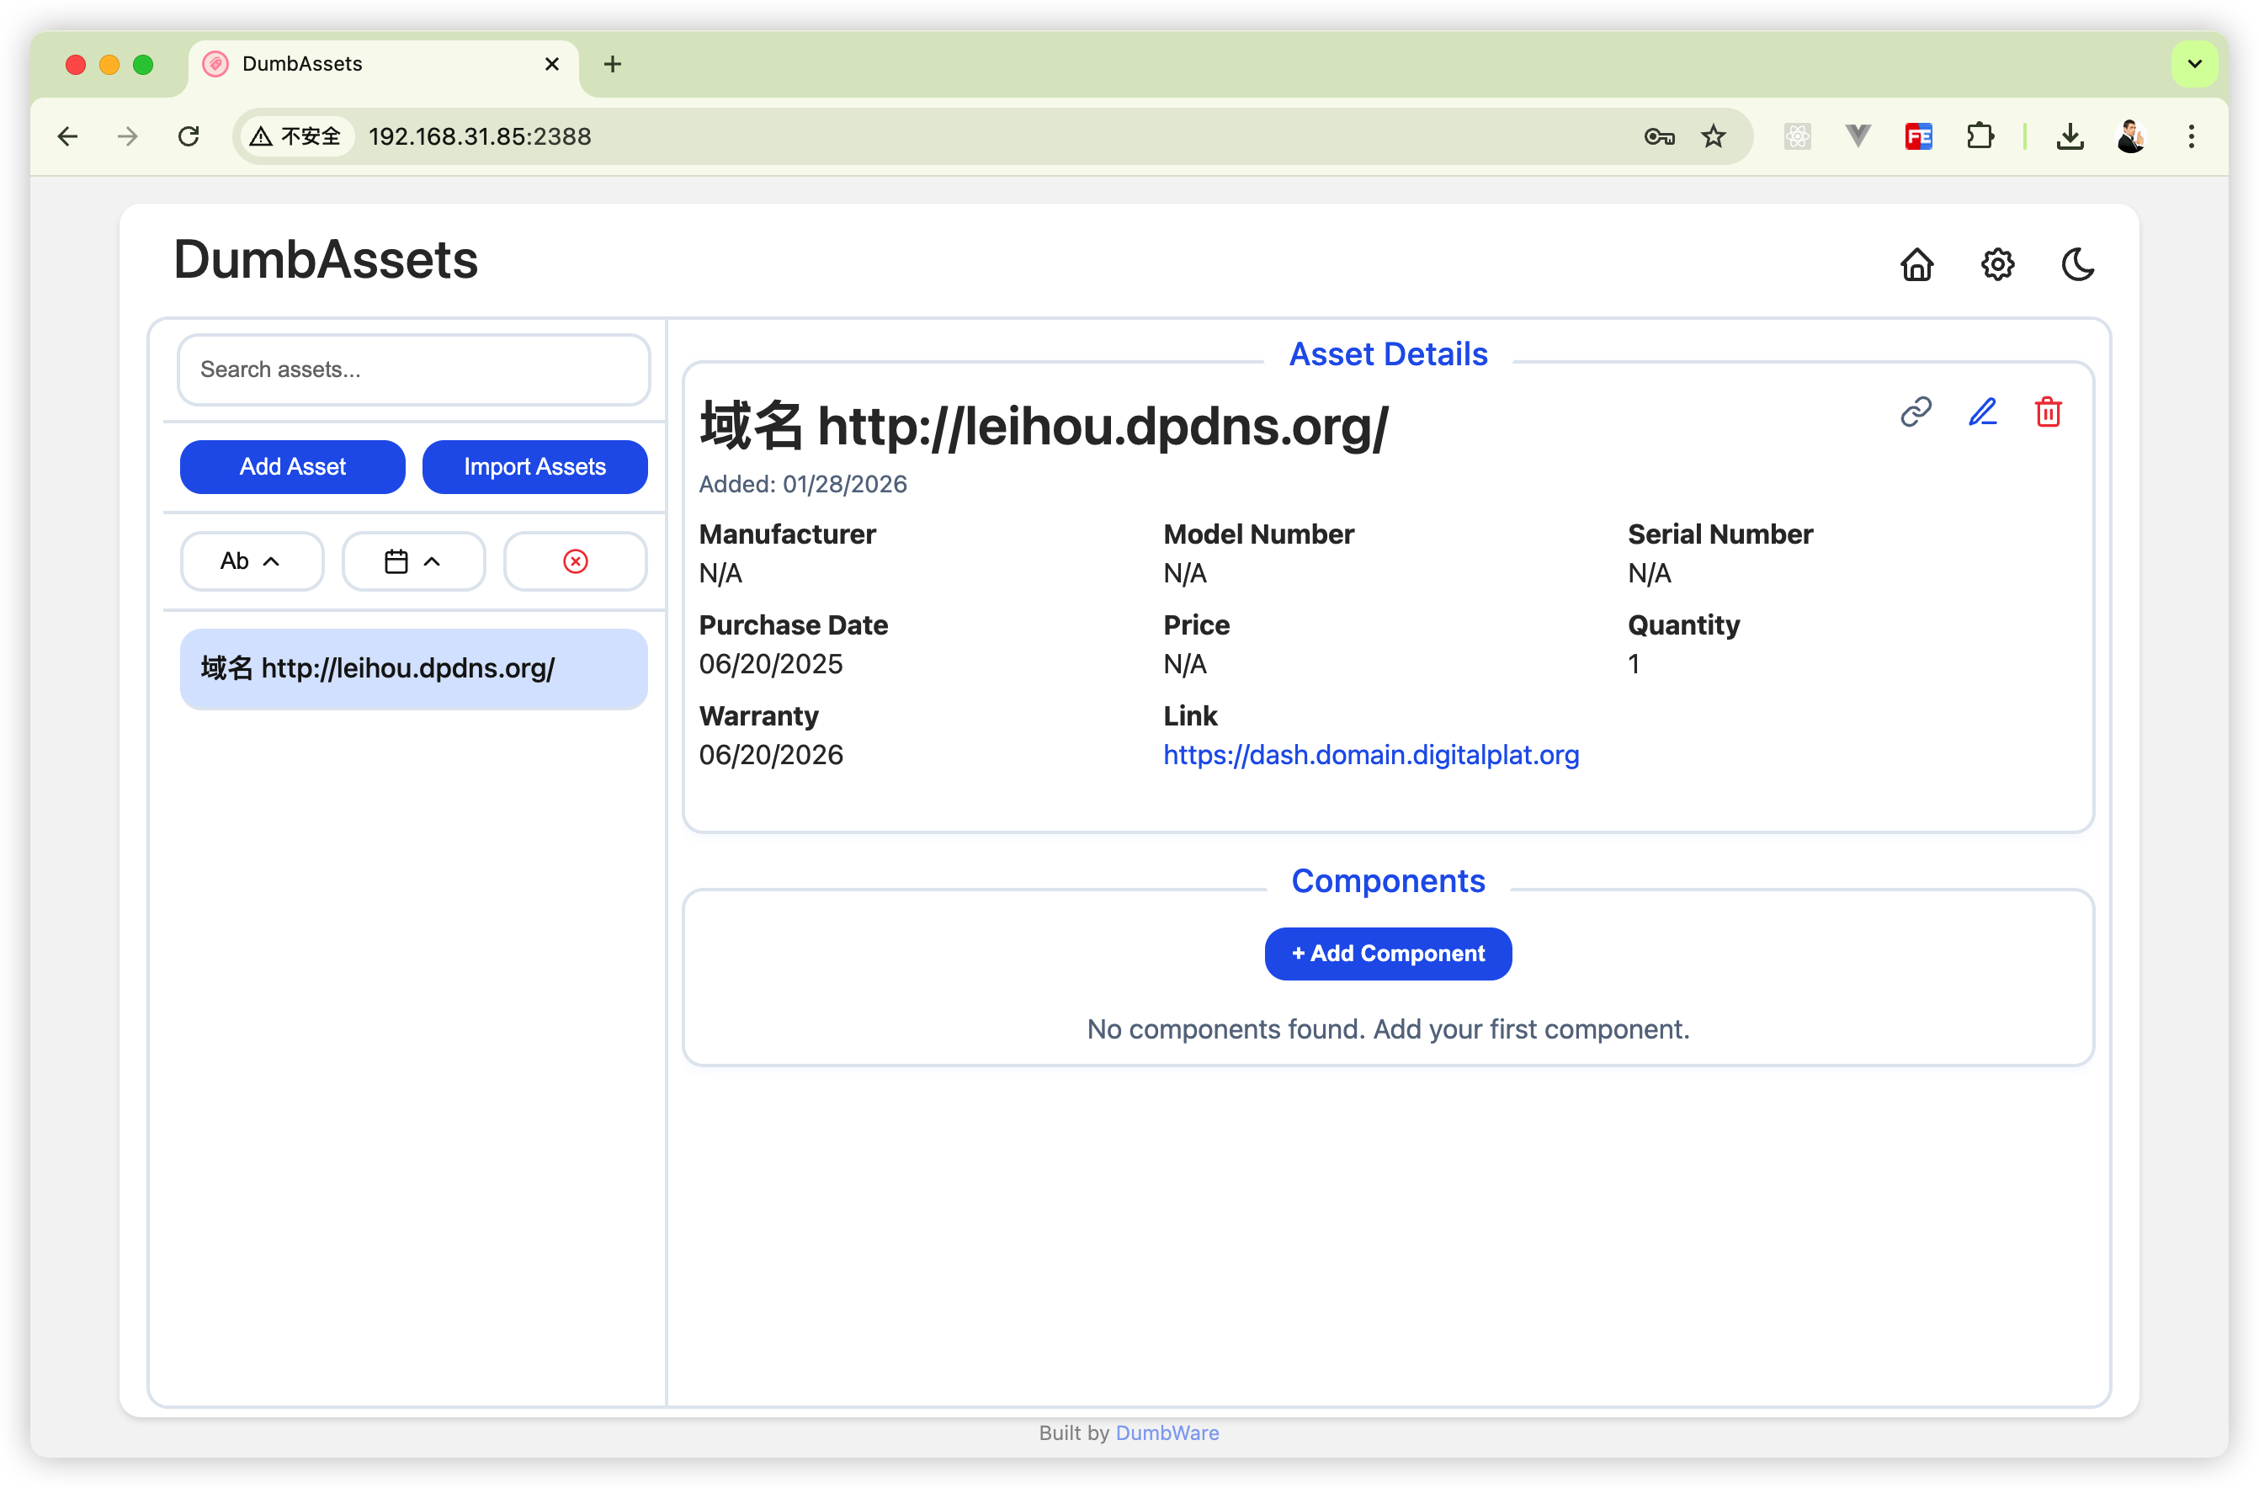The width and height of the screenshot is (2259, 1488).
Task: Select 域名 leihou.dpdns.org asset in list
Action: pos(413,669)
